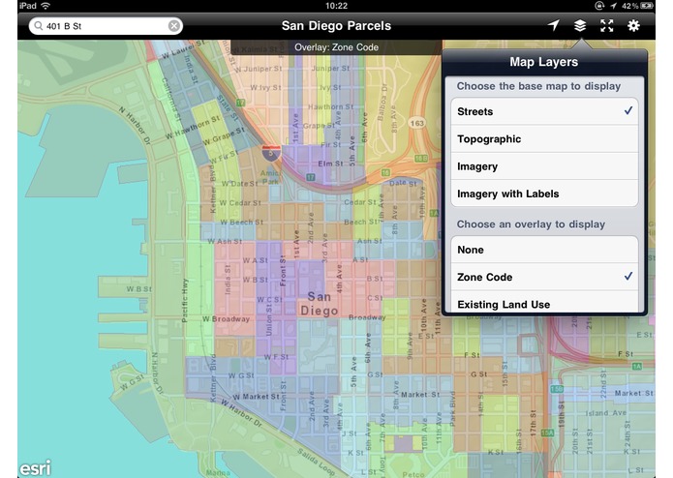Tap the Park Blvd label
Viewport: 673px width, 478px height.
coord(452,408)
